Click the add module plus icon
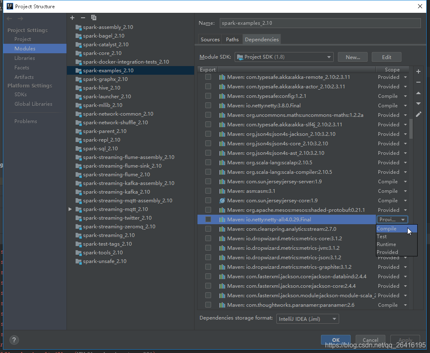 tap(72, 18)
